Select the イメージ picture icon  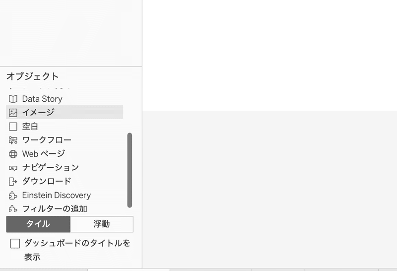13,113
